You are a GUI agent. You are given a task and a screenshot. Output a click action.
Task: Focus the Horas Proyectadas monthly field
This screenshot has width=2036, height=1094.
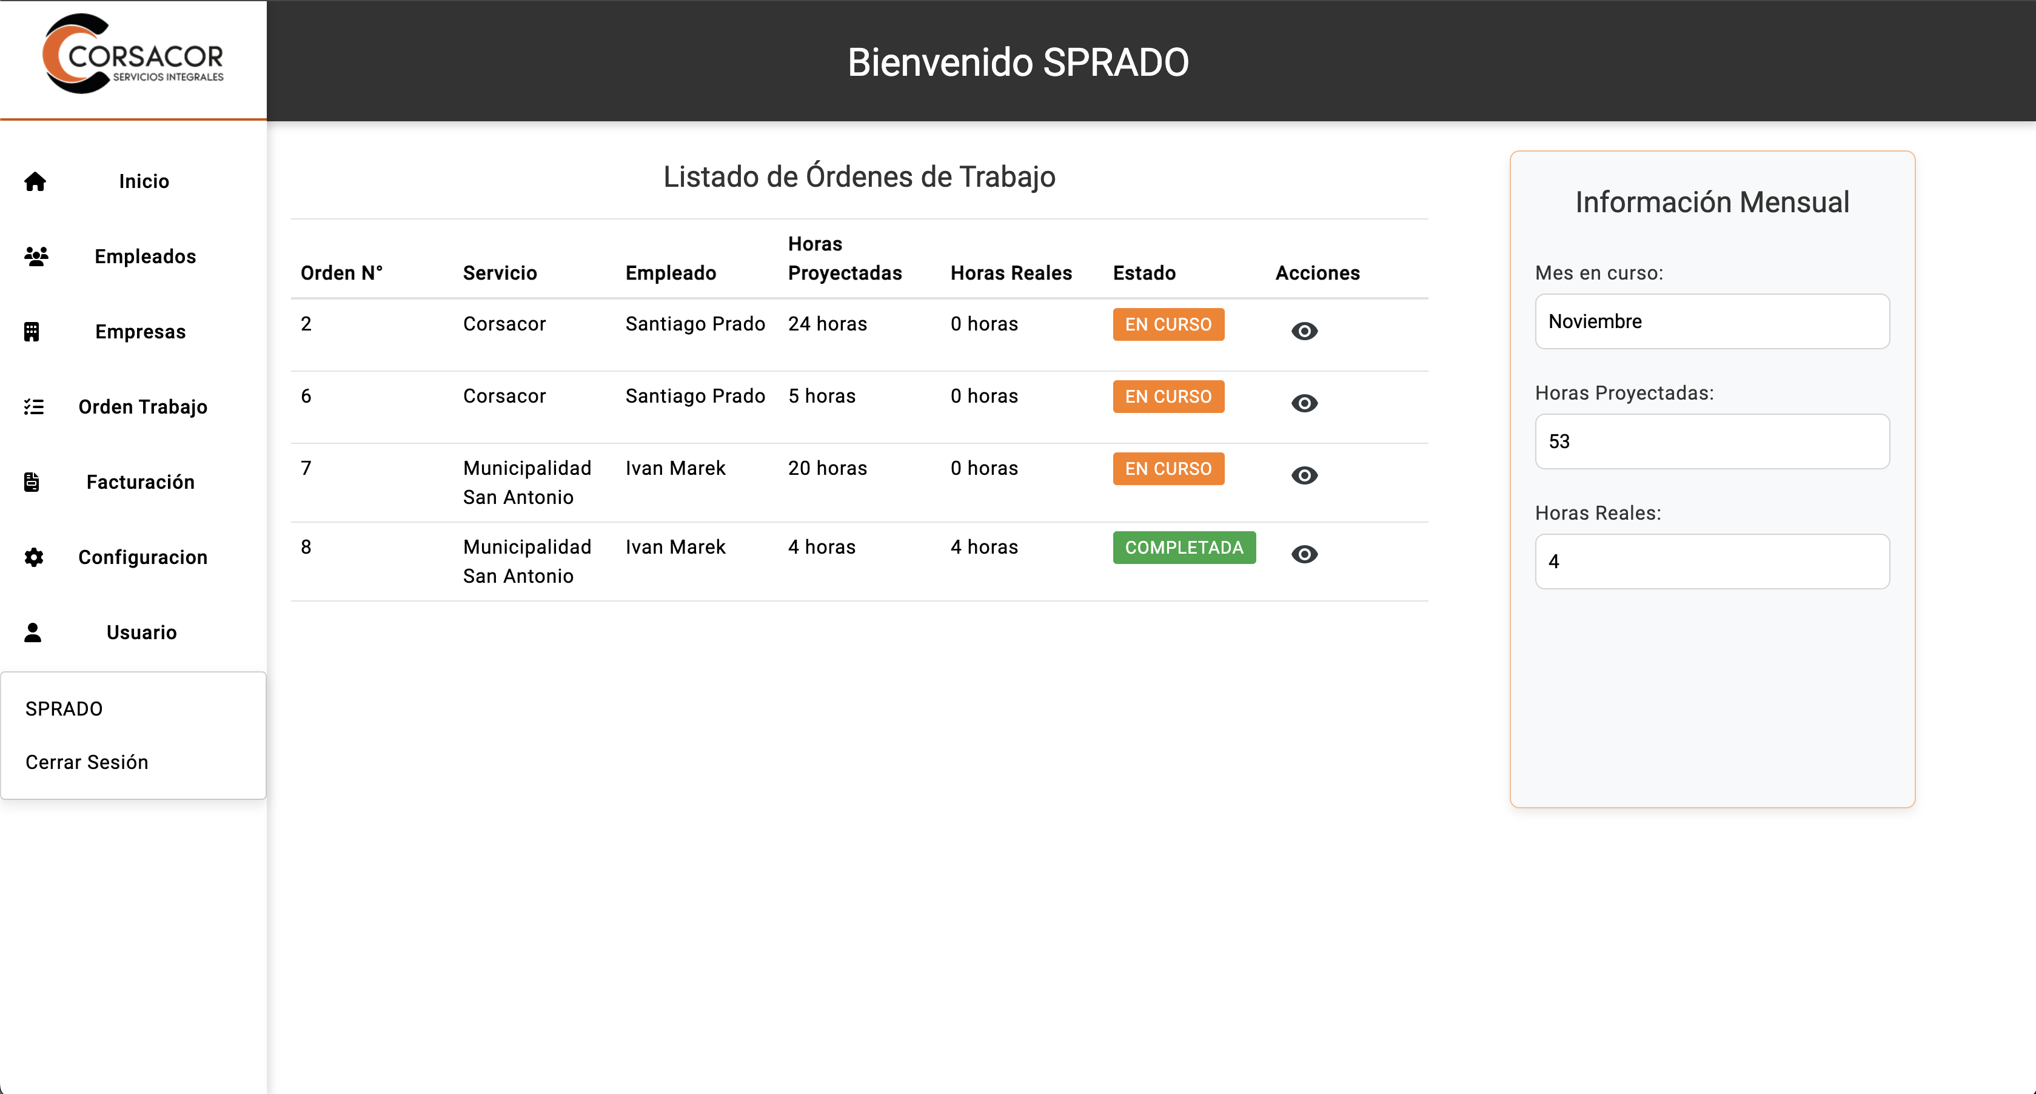pos(1711,442)
